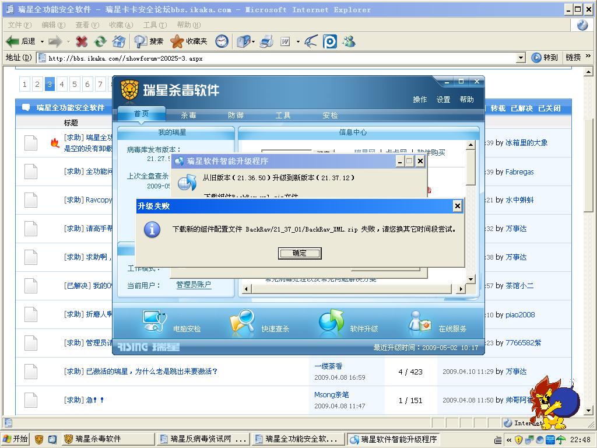The image size is (597, 448).
Task: Expand the links toolbar chevron
Action: click(588, 57)
